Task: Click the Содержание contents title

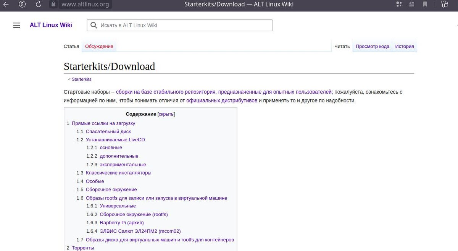Action: tap(141, 114)
